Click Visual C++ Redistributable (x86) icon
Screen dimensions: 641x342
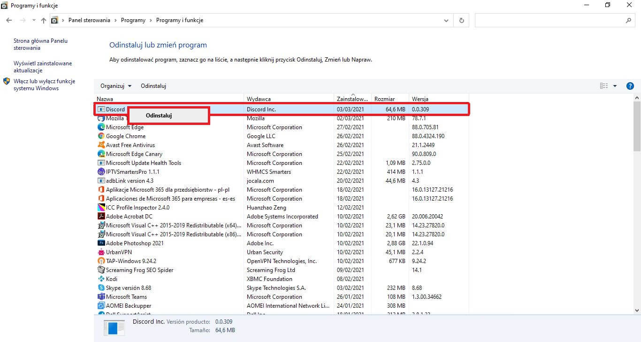(x=101, y=234)
